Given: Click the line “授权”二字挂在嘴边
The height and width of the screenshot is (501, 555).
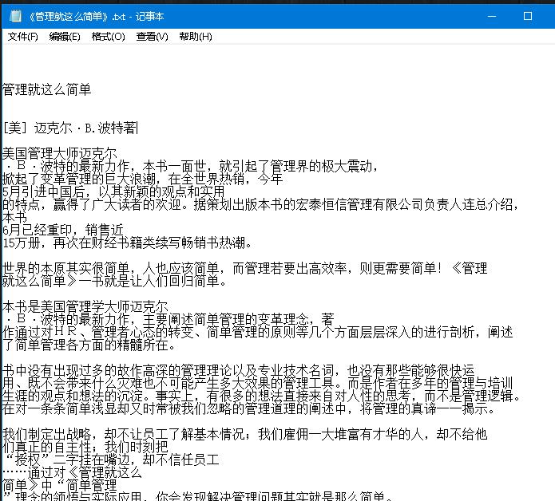Looking at the screenshot, I should coord(111,460).
